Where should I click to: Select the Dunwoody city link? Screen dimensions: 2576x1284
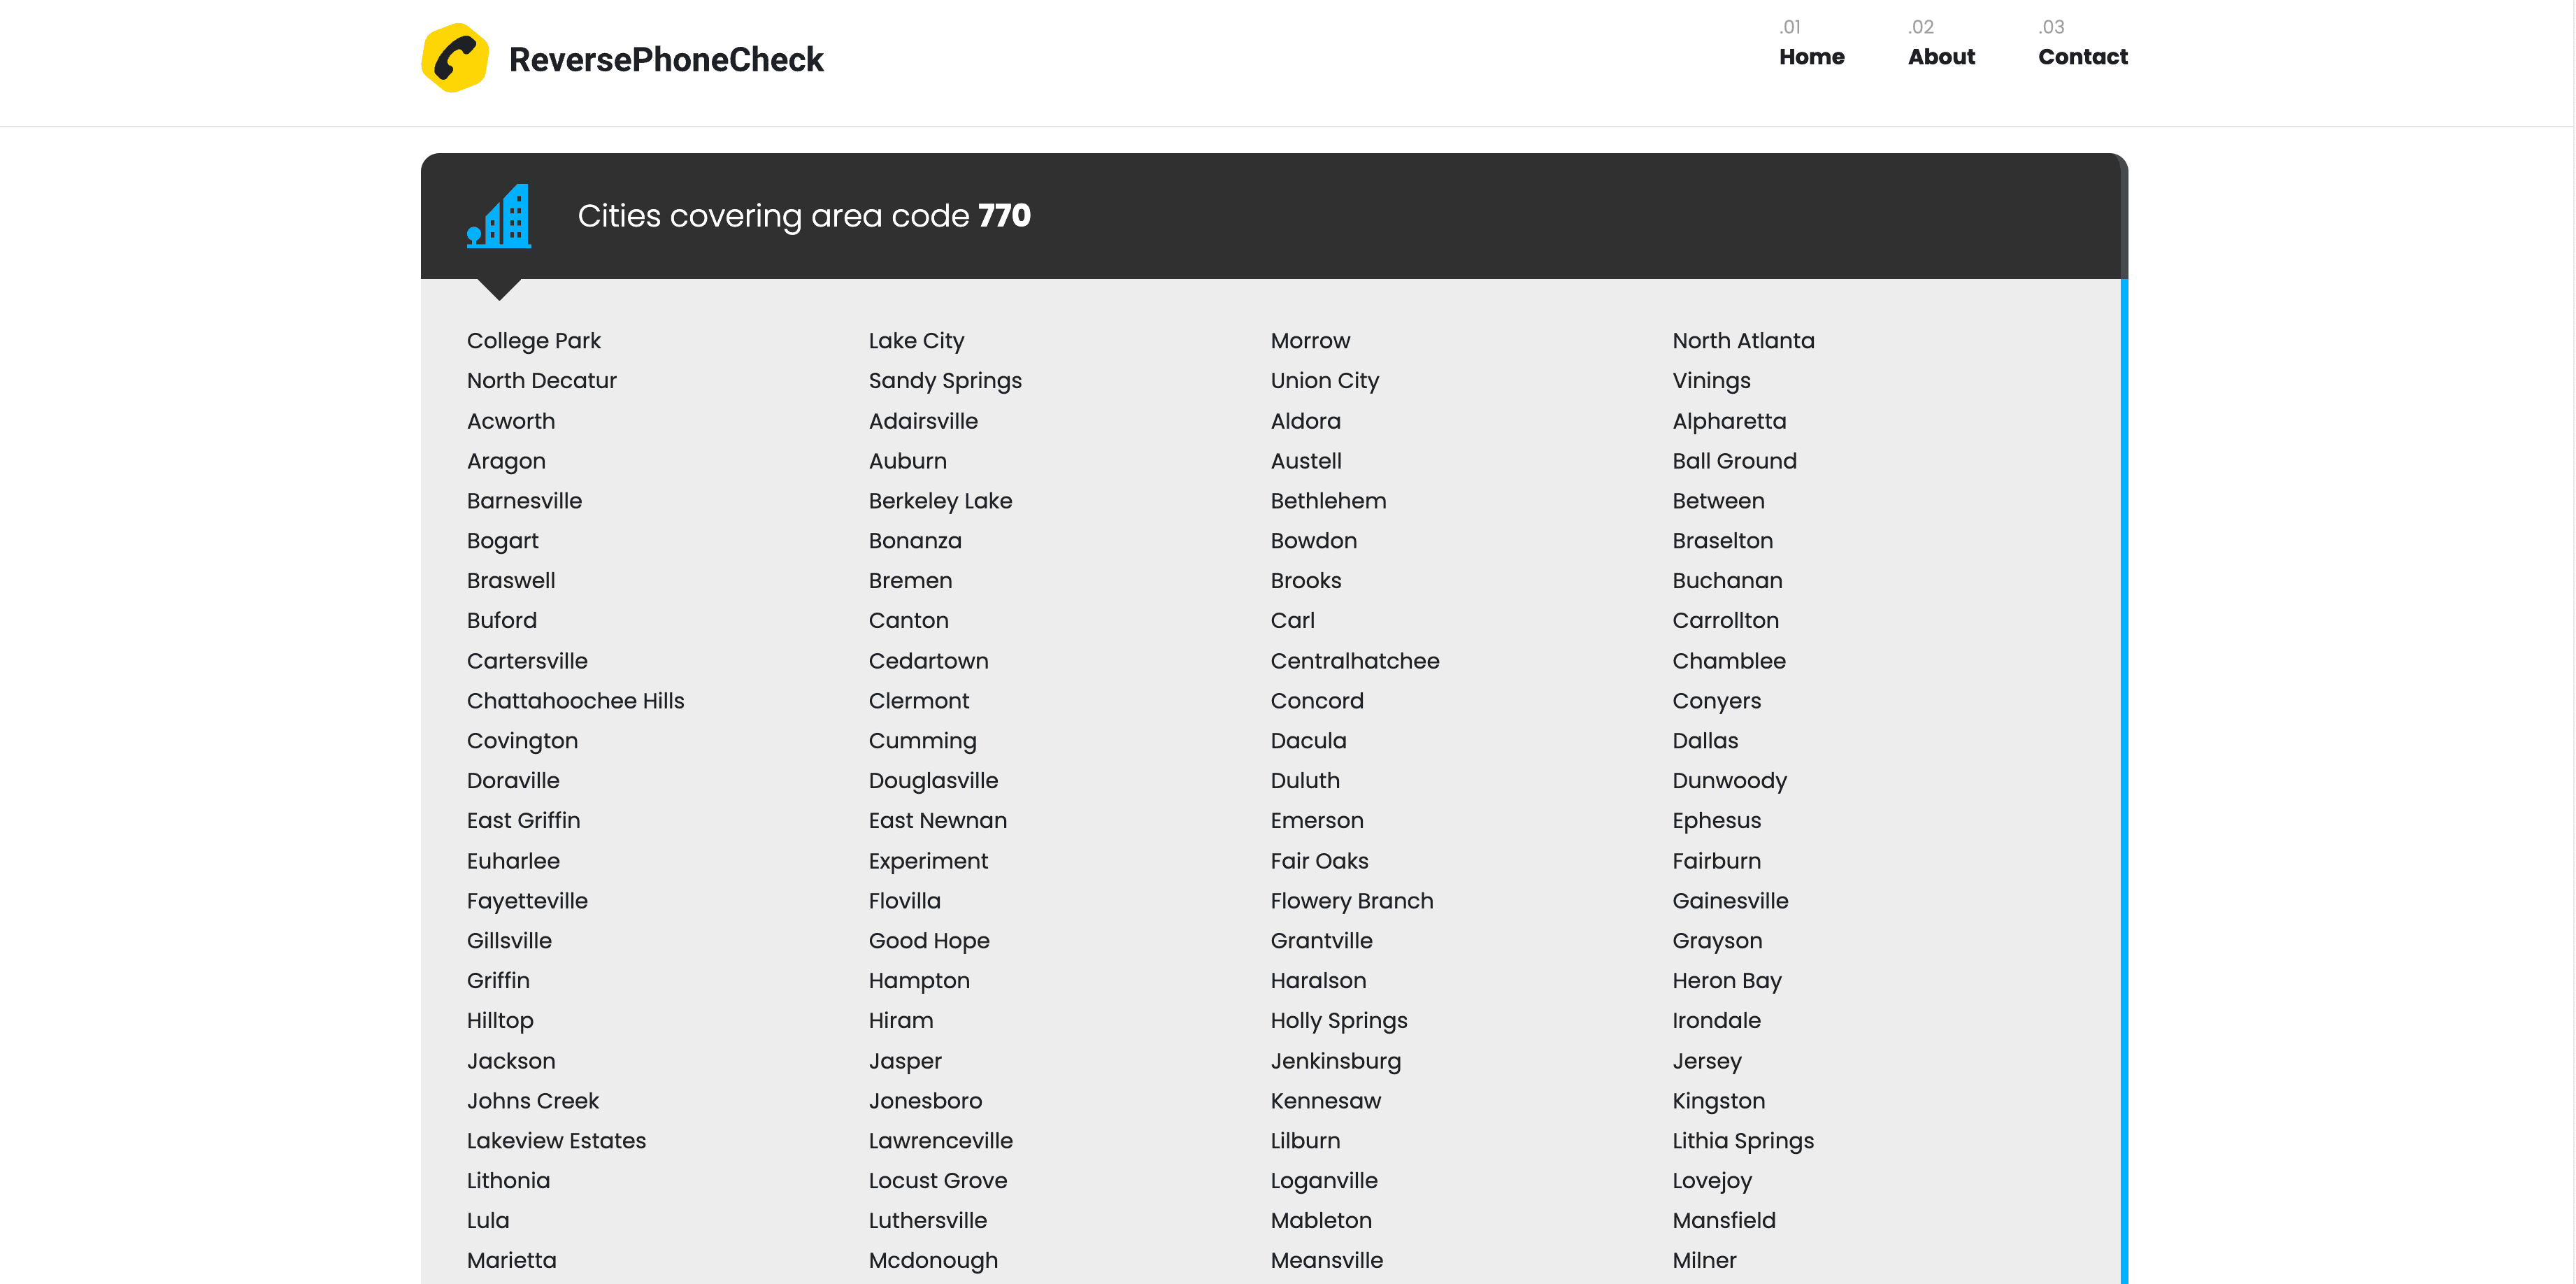(x=1729, y=781)
